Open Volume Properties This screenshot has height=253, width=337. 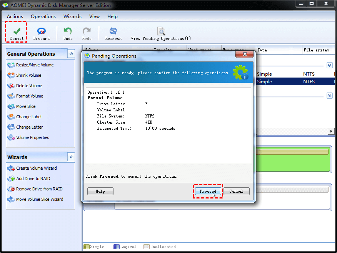pos(28,137)
